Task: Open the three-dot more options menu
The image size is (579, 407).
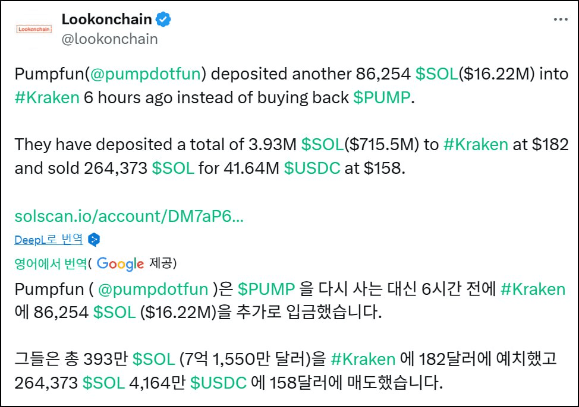Action: (561, 19)
